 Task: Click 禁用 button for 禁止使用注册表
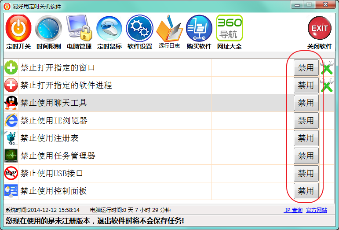pos(306,138)
